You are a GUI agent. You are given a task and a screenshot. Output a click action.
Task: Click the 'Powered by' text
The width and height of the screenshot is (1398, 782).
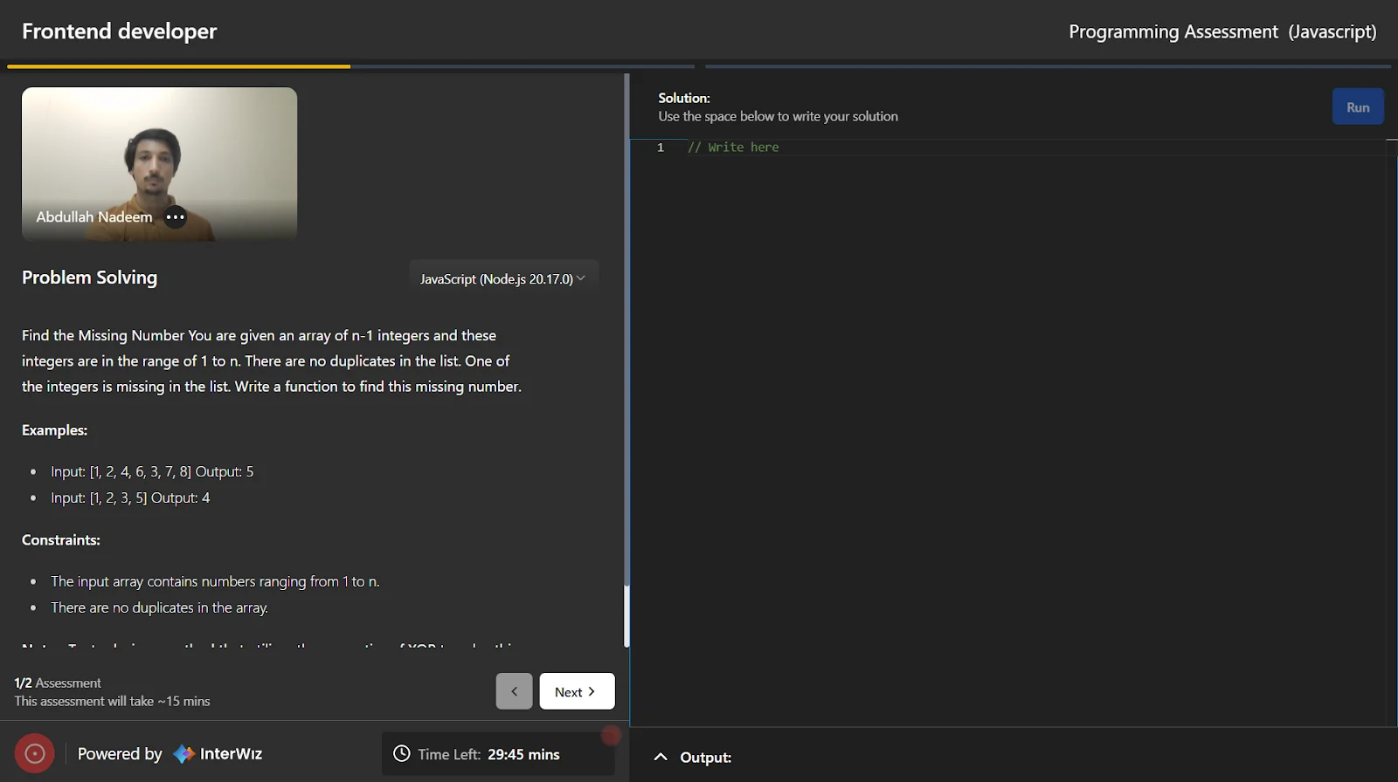click(x=120, y=754)
